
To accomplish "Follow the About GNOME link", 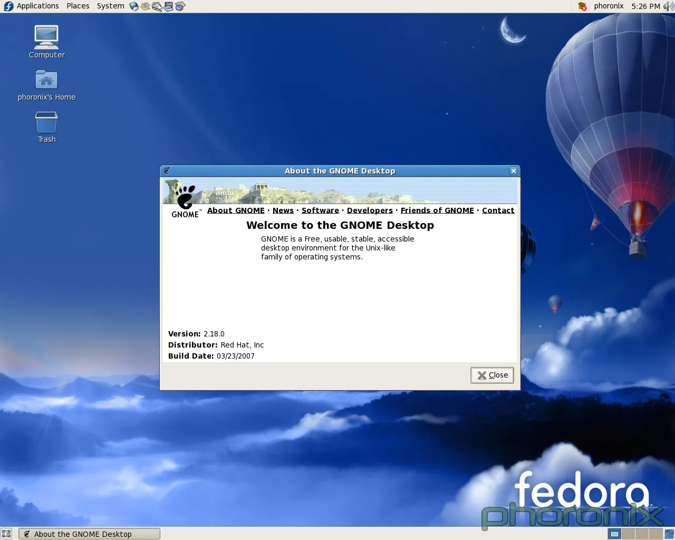I will (236, 210).
